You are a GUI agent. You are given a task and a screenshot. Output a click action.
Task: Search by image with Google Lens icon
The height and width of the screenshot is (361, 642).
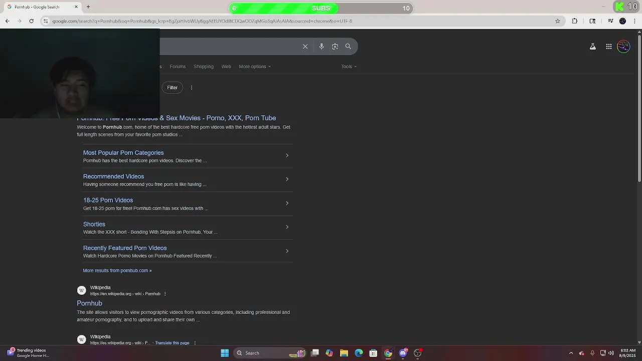pyautogui.click(x=335, y=46)
